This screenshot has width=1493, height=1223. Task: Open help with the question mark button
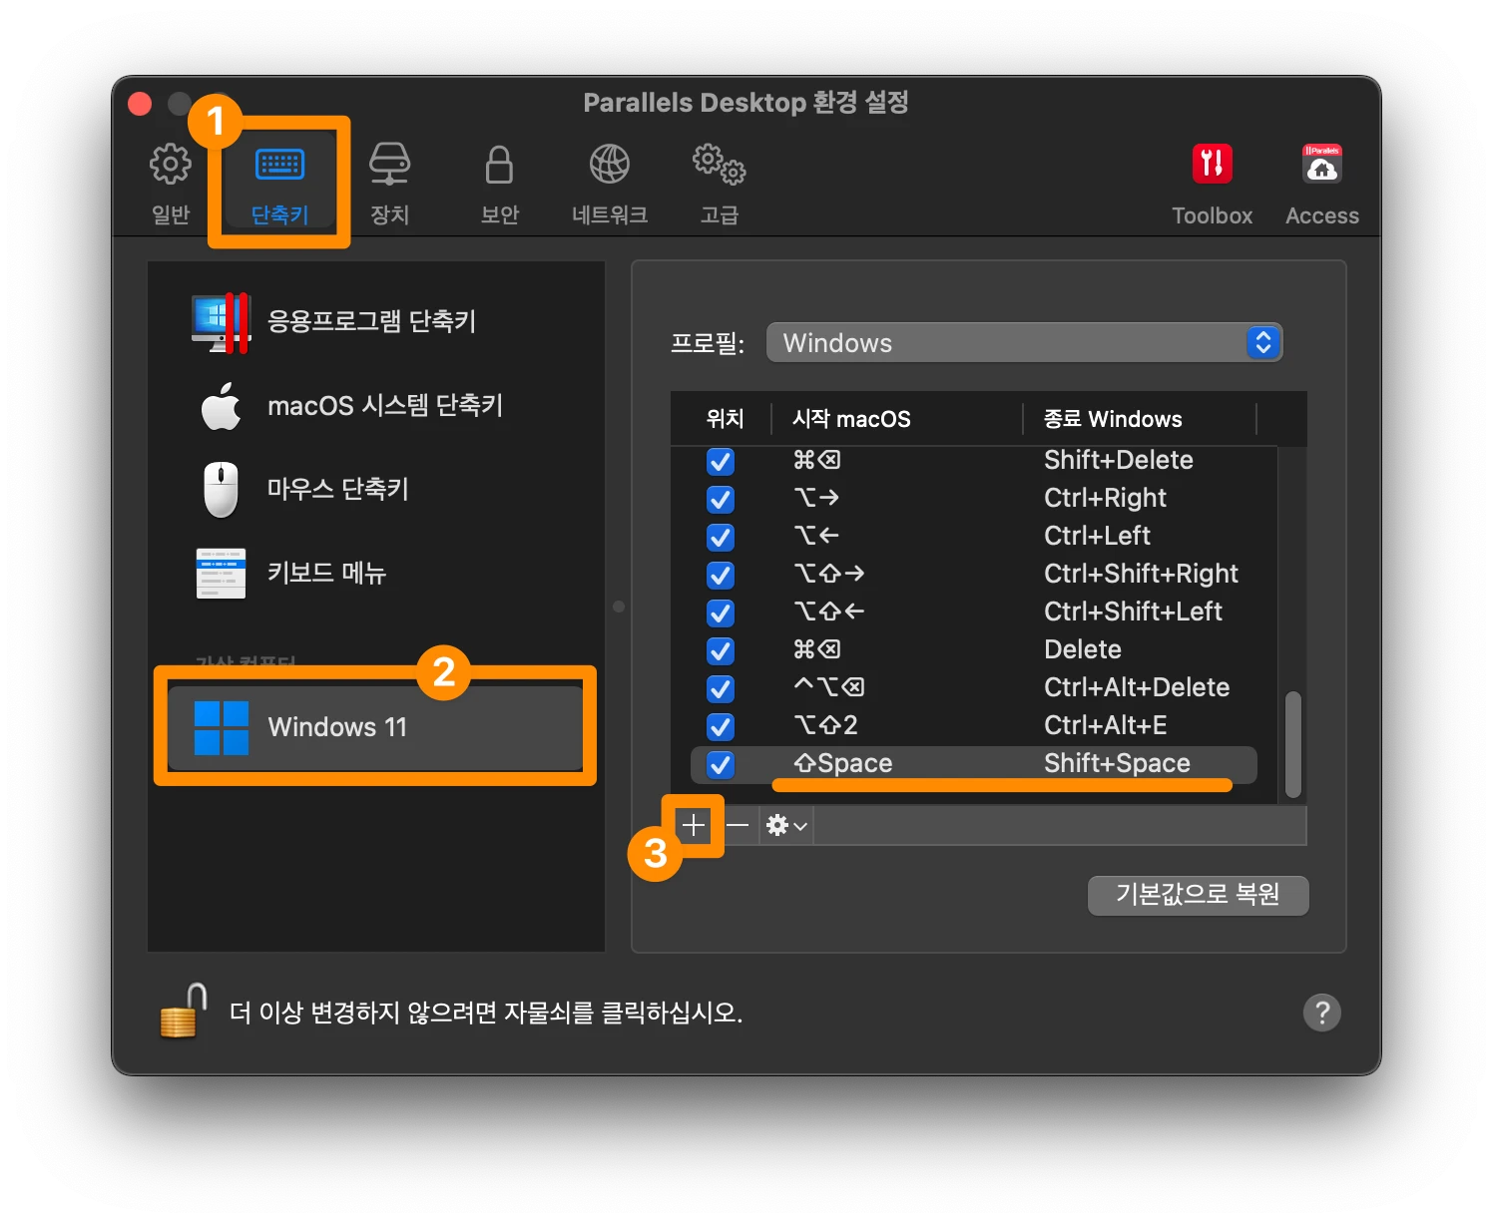coord(1321,1013)
